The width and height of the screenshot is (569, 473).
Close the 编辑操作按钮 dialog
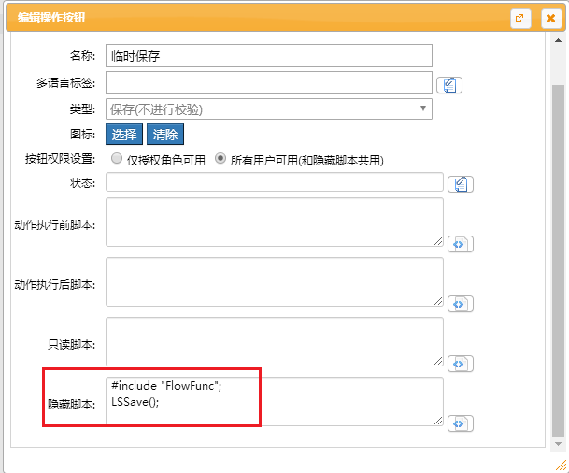click(550, 18)
